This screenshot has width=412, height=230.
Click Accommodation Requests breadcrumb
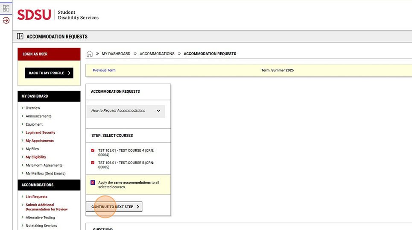(x=210, y=54)
